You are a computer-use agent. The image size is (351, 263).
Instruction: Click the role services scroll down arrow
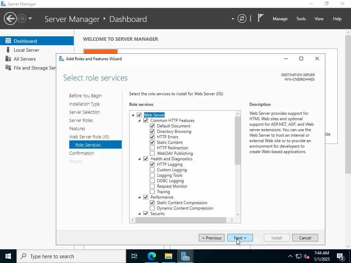click(238, 214)
